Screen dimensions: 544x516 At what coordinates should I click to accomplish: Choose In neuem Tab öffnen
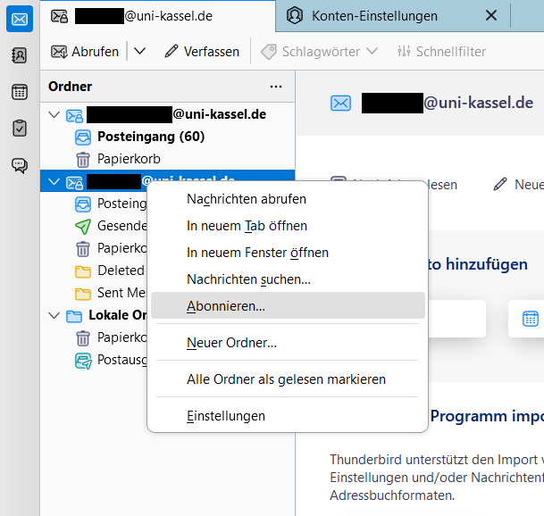pos(288,226)
